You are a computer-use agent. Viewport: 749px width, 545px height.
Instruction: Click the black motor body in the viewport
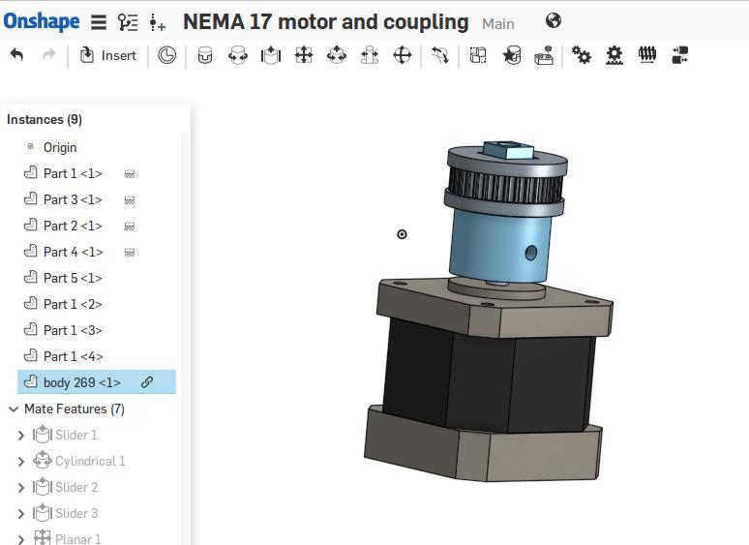487,378
